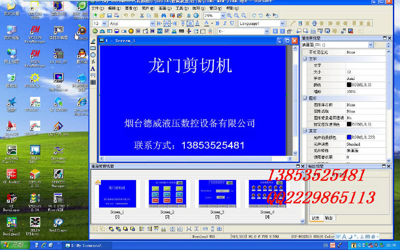Image resolution: width=400 pixels, height=250 pixels.
Task: Click the blue 元件前景颜色 color swatch
Action: pyautogui.click(x=349, y=137)
